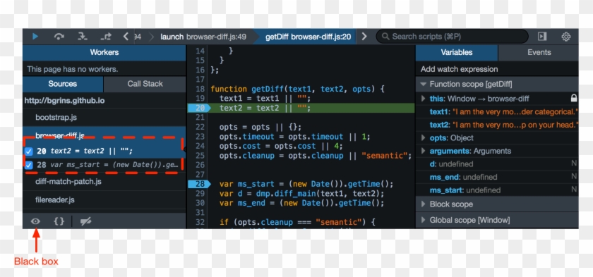Select the ms_end: undefined variable
Viewport: 593px width, 277px height.
click(x=497, y=177)
